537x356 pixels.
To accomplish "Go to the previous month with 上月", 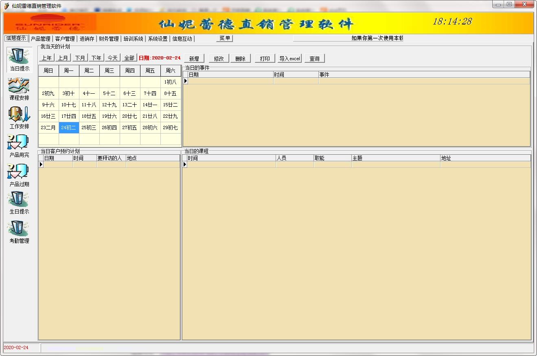I will click(63, 58).
